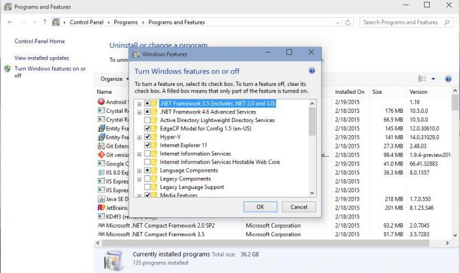Click the search magnifier icon
Screen dimensions: 460x273
(447, 22)
